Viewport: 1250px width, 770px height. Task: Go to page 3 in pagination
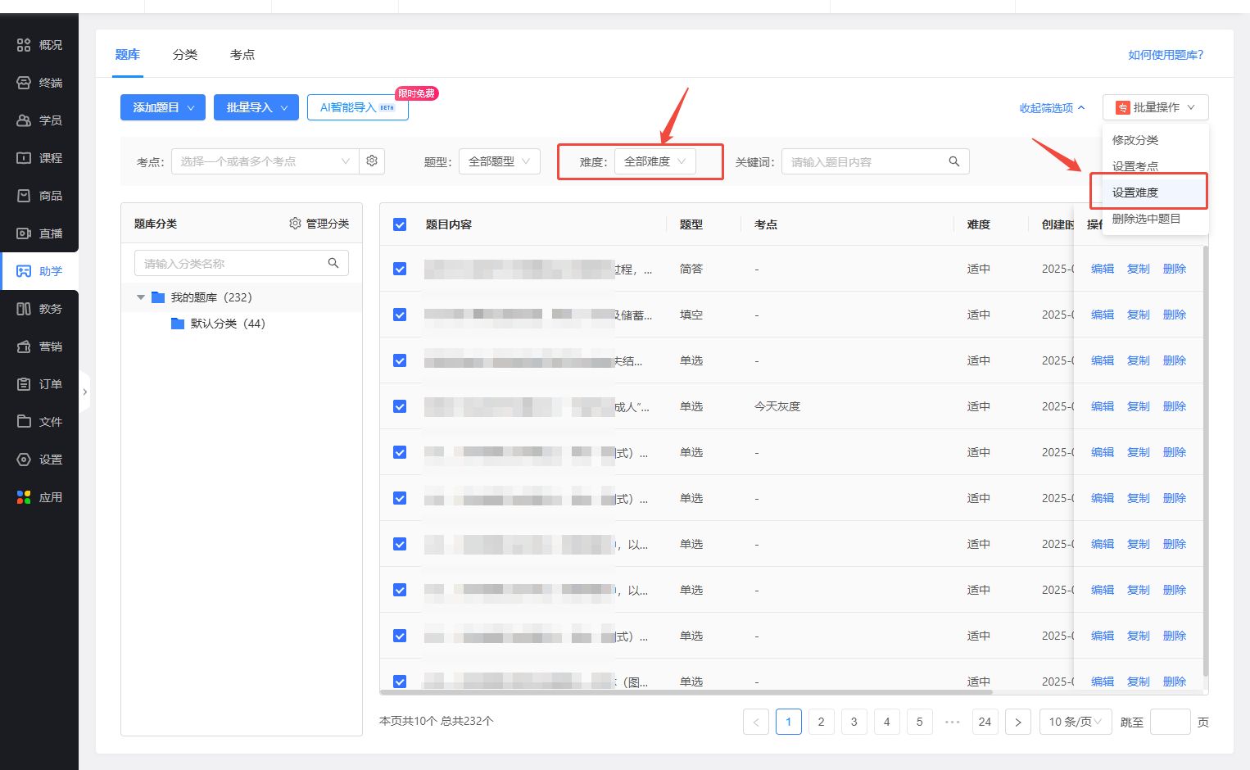pos(854,722)
